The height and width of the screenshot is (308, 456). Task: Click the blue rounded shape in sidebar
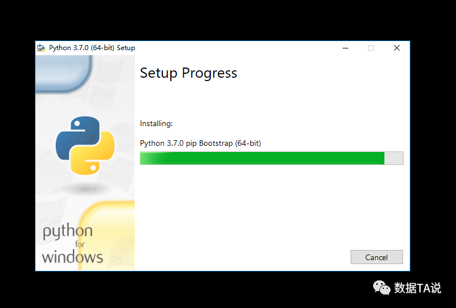(x=64, y=74)
